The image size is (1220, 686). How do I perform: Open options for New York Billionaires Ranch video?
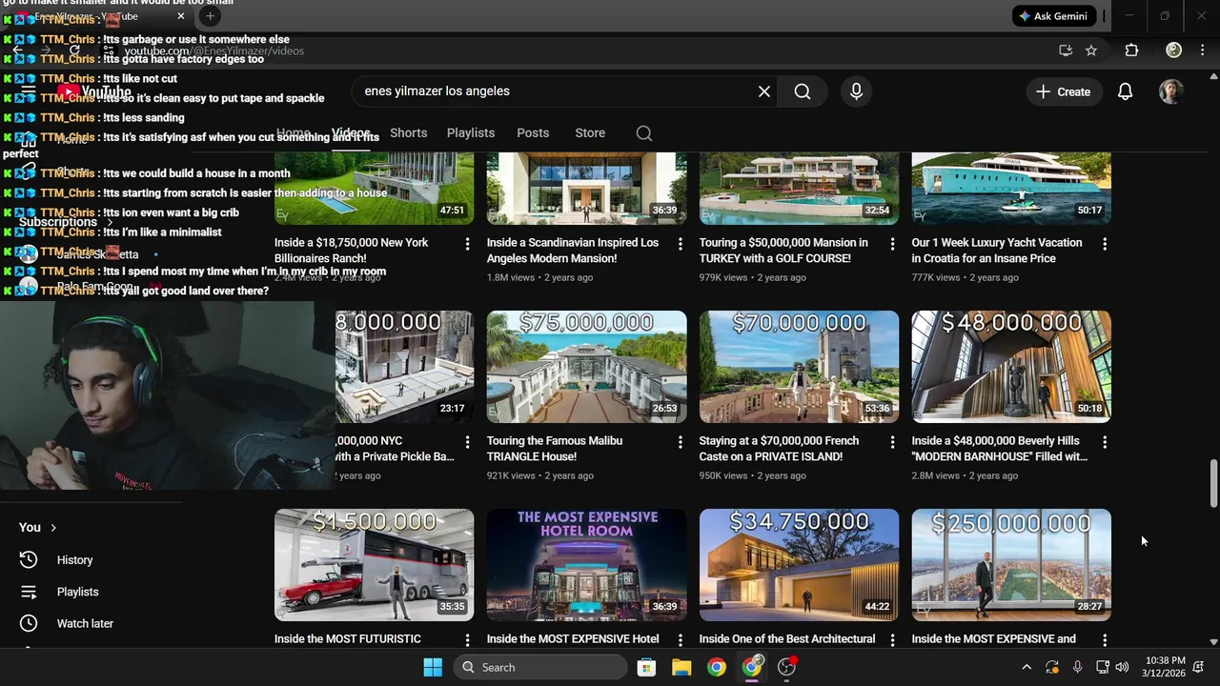[467, 244]
